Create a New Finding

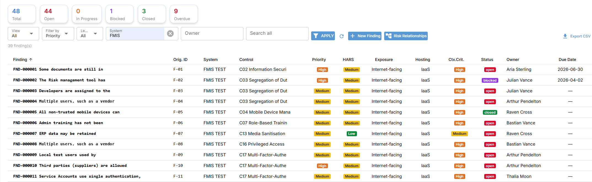click(x=365, y=36)
